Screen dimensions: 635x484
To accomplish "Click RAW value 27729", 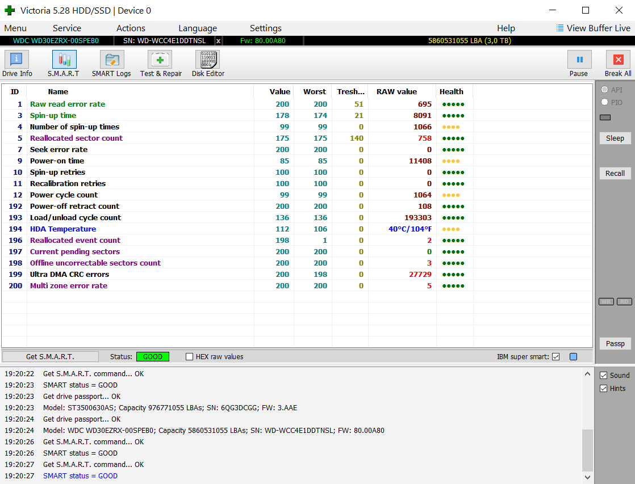I will click(420, 274).
